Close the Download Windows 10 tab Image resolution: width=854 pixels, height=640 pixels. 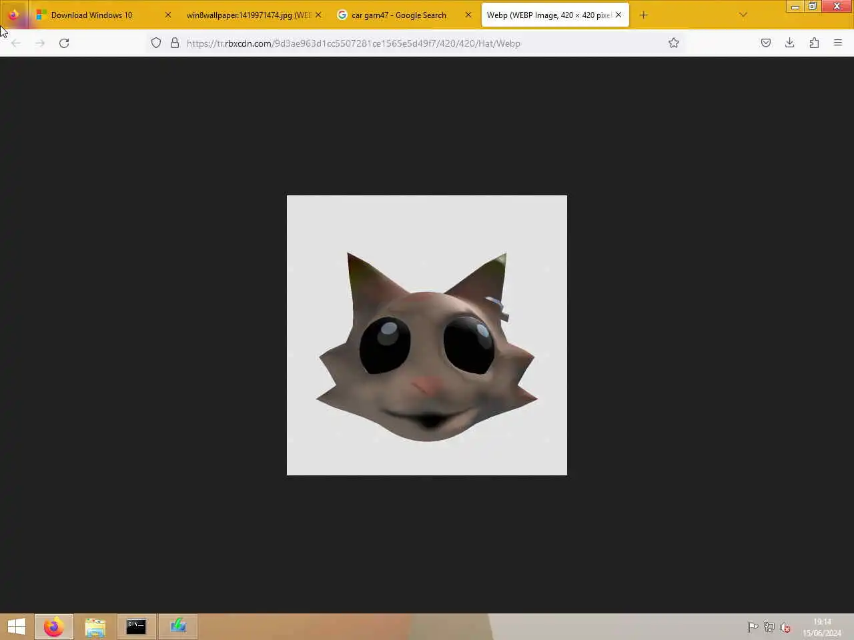[168, 15]
